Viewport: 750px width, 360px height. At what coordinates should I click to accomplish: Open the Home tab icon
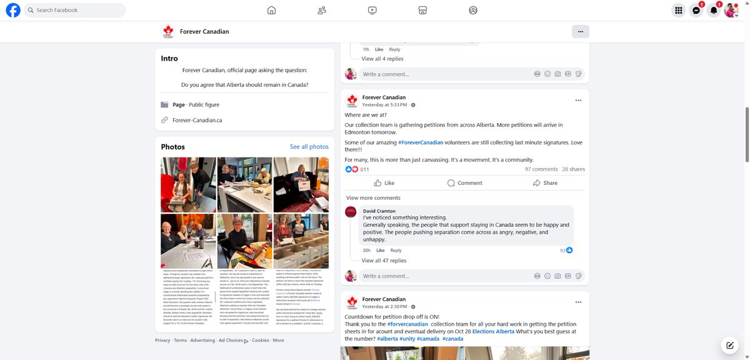pyautogui.click(x=271, y=10)
